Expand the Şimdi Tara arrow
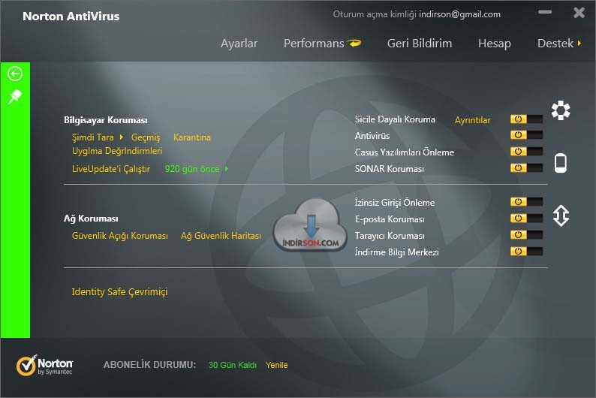596x398 pixels. pos(122,137)
